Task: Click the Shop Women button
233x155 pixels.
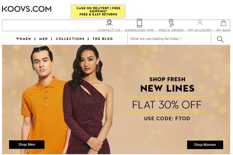Action: tap(205, 145)
